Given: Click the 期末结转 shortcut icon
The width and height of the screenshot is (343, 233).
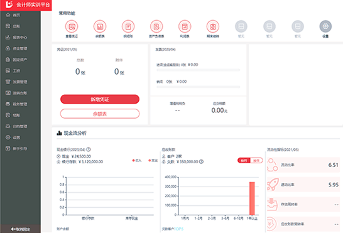Looking at the screenshot, I should 213,26.
